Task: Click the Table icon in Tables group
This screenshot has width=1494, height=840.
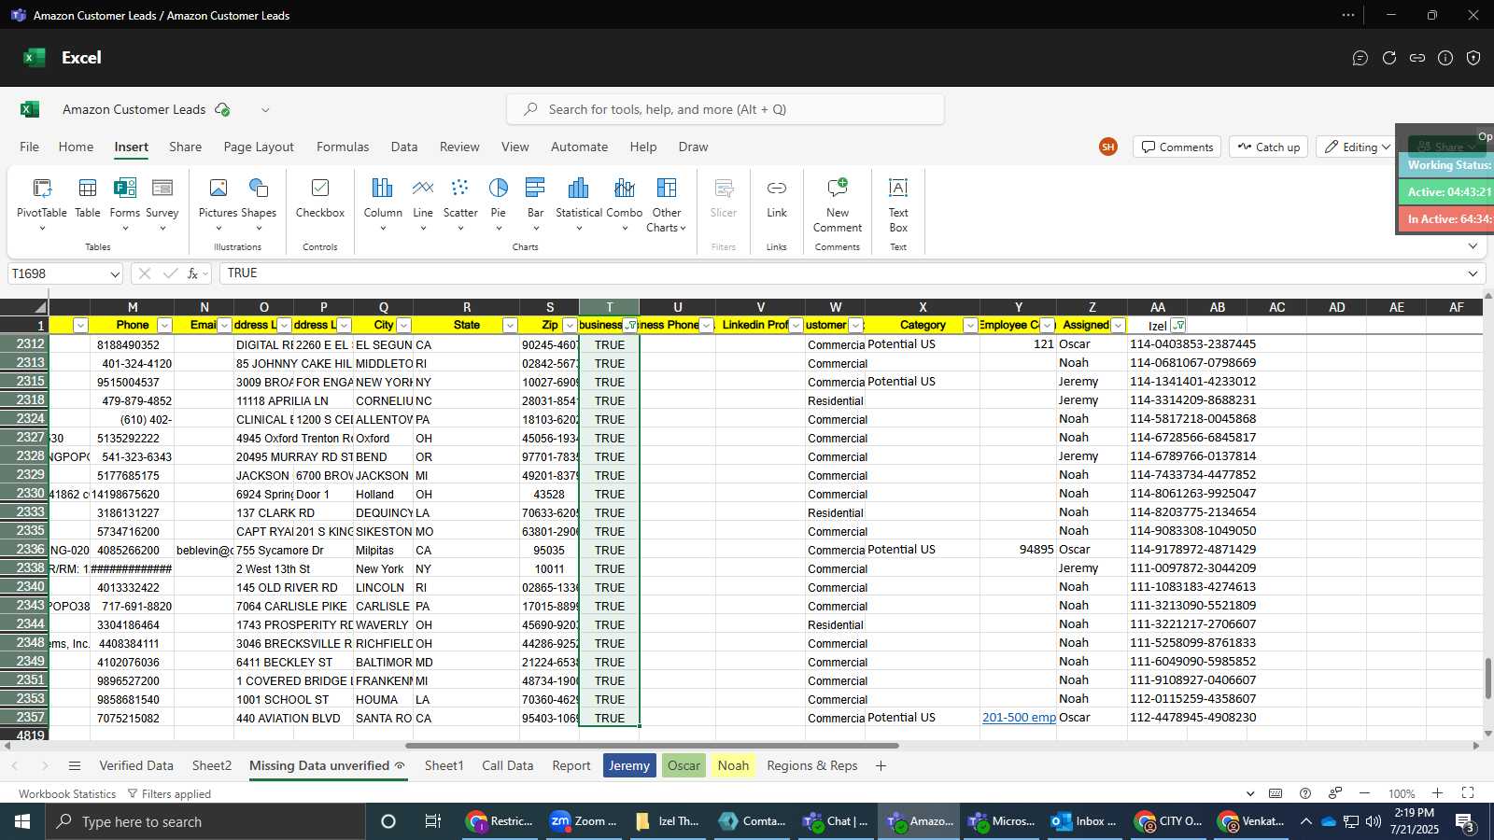Action: [x=88, y=198]
